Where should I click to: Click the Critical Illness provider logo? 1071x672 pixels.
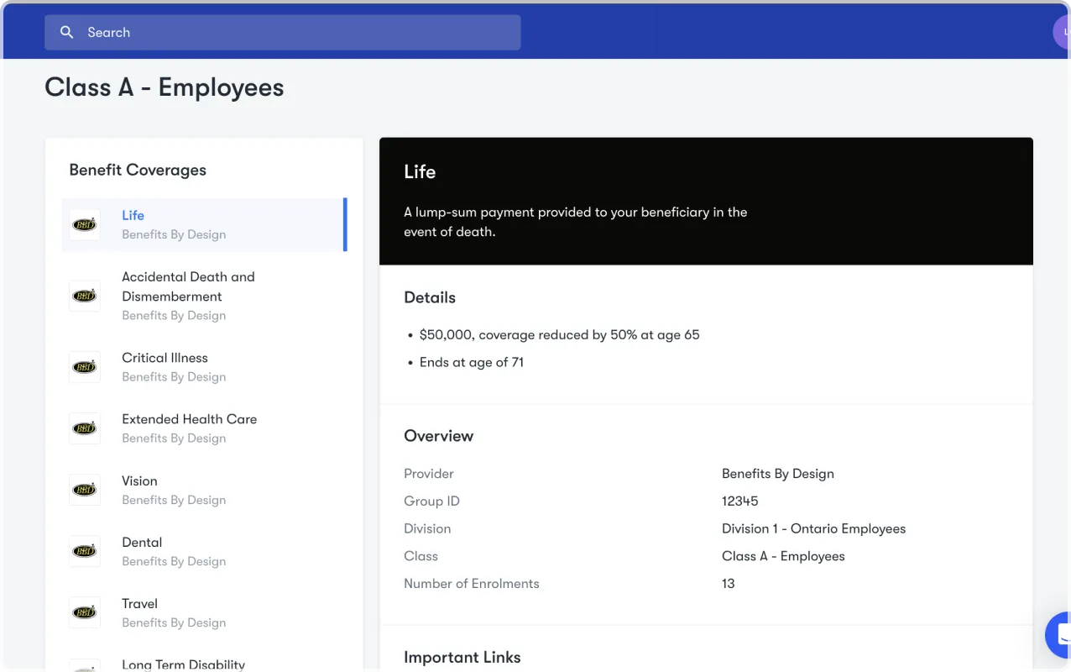(x=85, y=367)
